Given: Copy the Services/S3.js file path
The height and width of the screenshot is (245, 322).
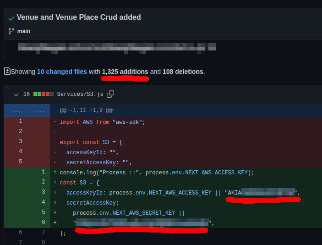Looking at the screenshot, I should (x=110, y=94).
